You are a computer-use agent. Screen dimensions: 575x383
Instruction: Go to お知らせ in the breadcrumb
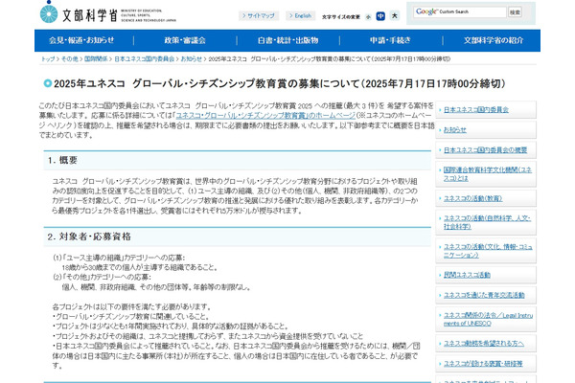[x=191, y=59]
